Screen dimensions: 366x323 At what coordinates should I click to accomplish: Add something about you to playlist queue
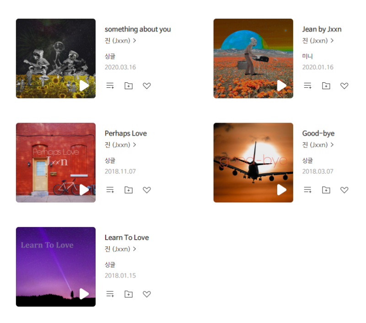[x=110, y=86]
